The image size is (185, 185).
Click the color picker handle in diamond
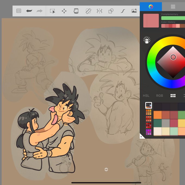173,57
